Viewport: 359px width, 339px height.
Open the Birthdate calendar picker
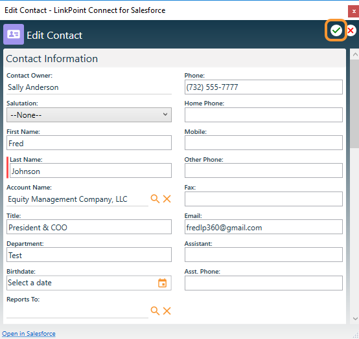(163, 283)
